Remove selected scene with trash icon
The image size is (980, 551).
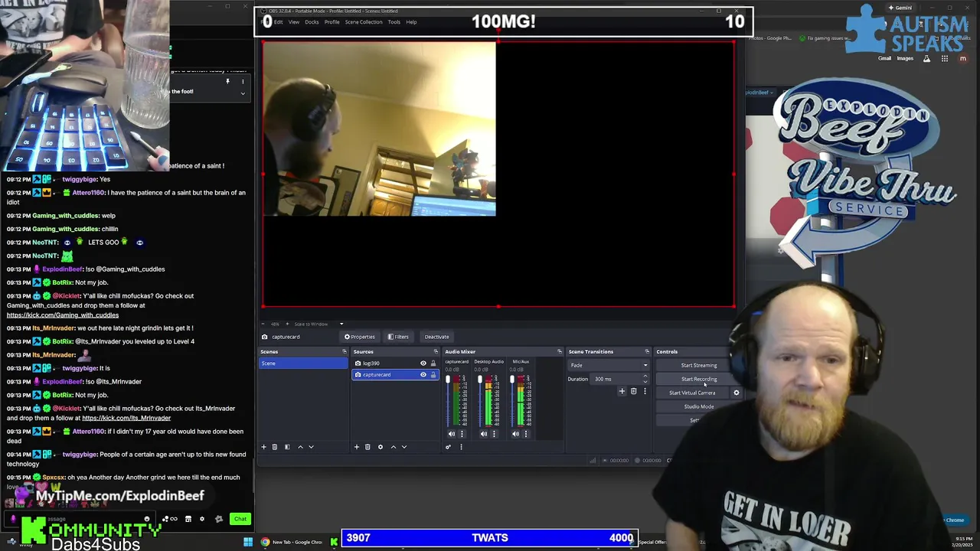click(x=275, y=447)
